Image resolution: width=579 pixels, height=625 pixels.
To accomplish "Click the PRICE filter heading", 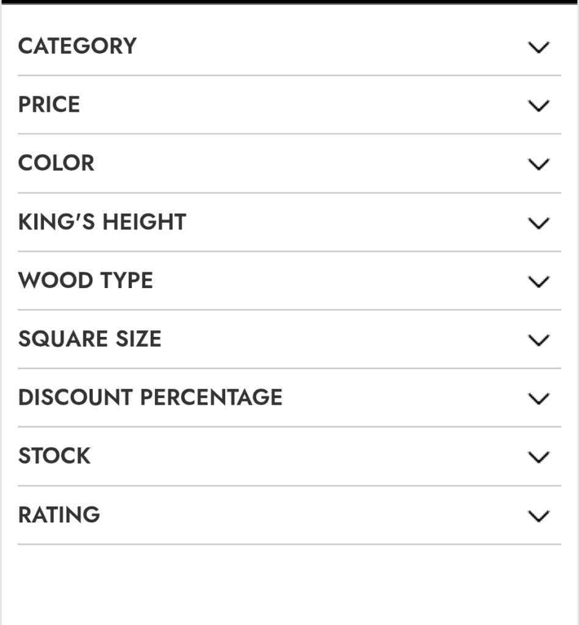I will click(x=49, y=105).
